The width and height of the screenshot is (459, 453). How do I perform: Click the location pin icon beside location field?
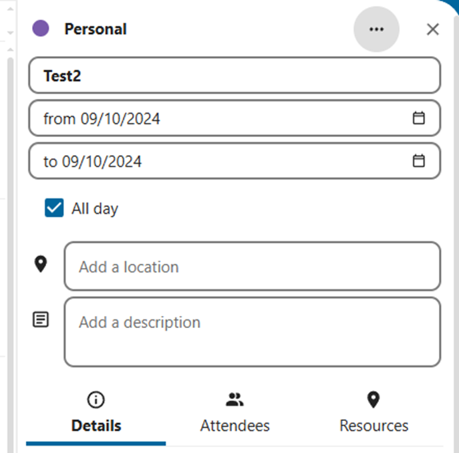41,265
